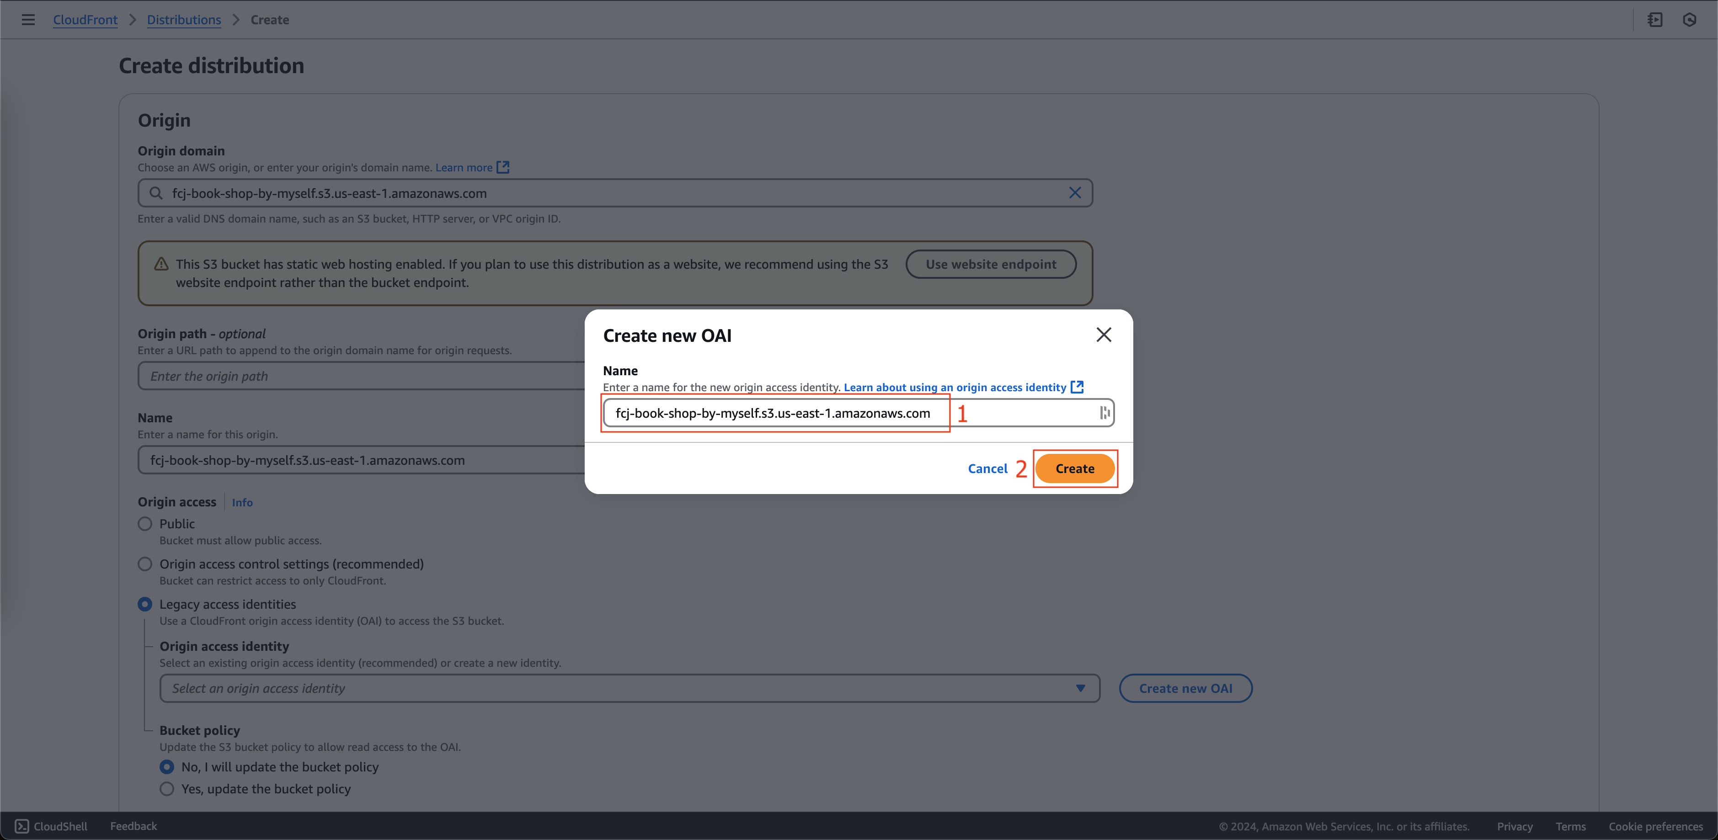
Task: Open the CloudShell panel icon in the top bar
Action: 1654,20
